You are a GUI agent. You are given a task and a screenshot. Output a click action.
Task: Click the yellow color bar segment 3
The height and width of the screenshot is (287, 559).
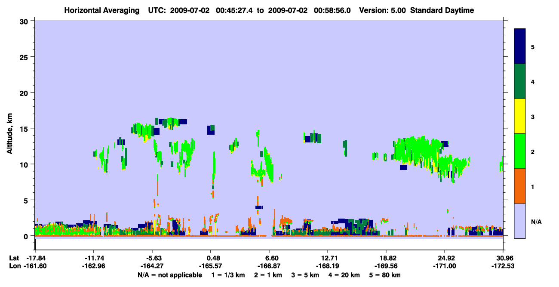pos(520,116)
